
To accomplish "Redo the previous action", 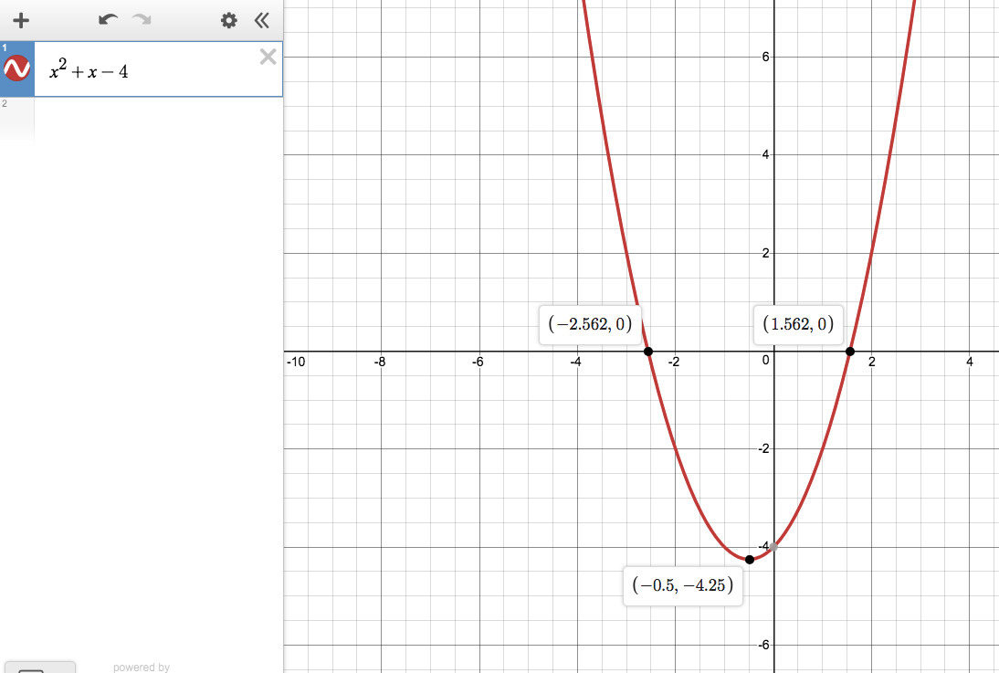I will tap(142, 20).
